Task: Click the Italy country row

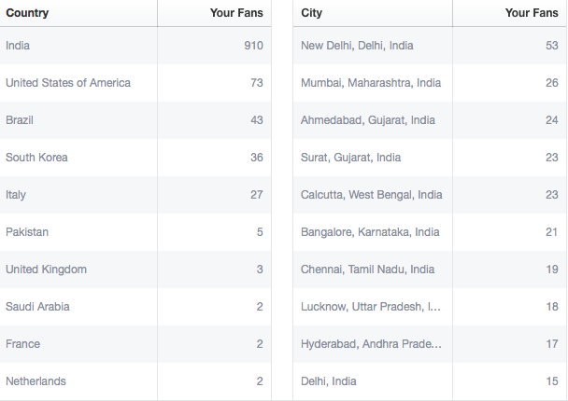Action: (x=135, y=195)
